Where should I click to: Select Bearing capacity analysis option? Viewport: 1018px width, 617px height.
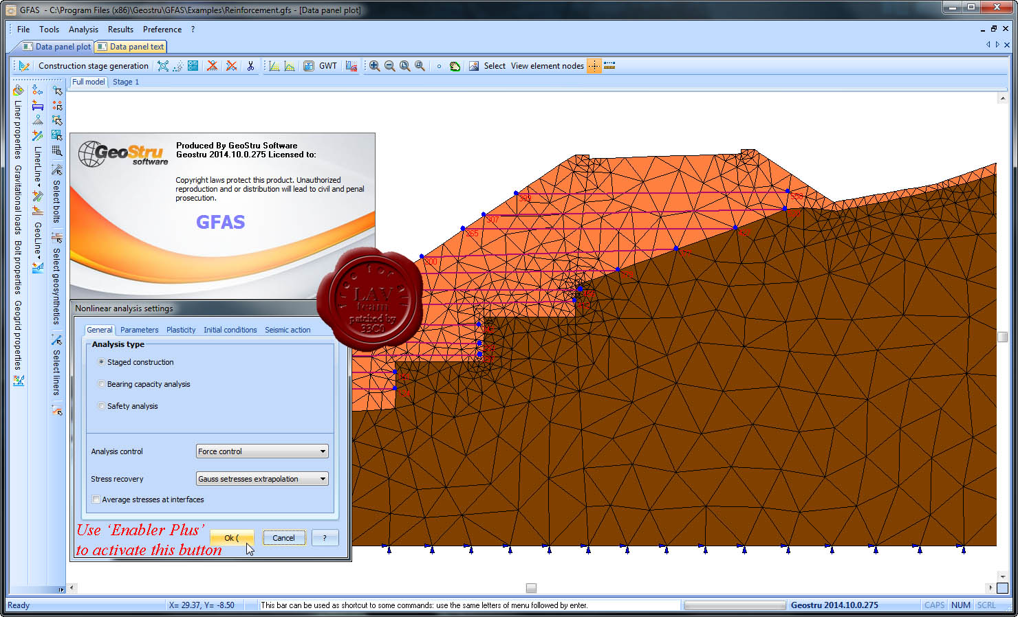(101, 384)
